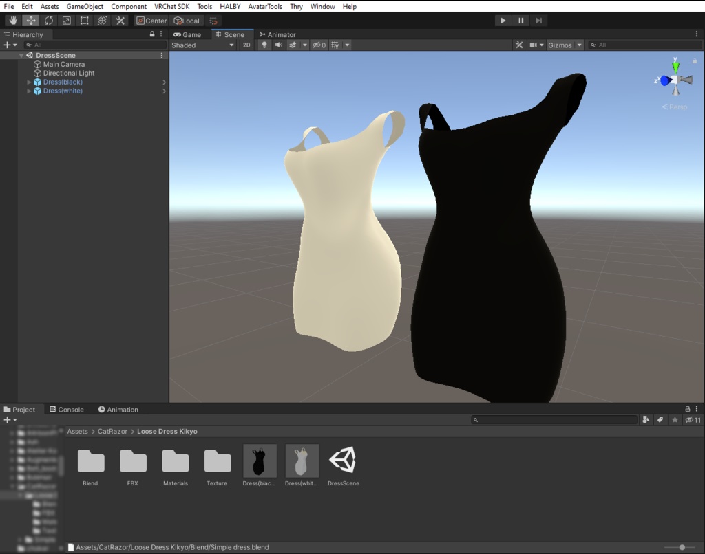Viewport: 705px width, 554px height.
Task: Open the Shaded draw mode dropdown
Action: [202, 45]
